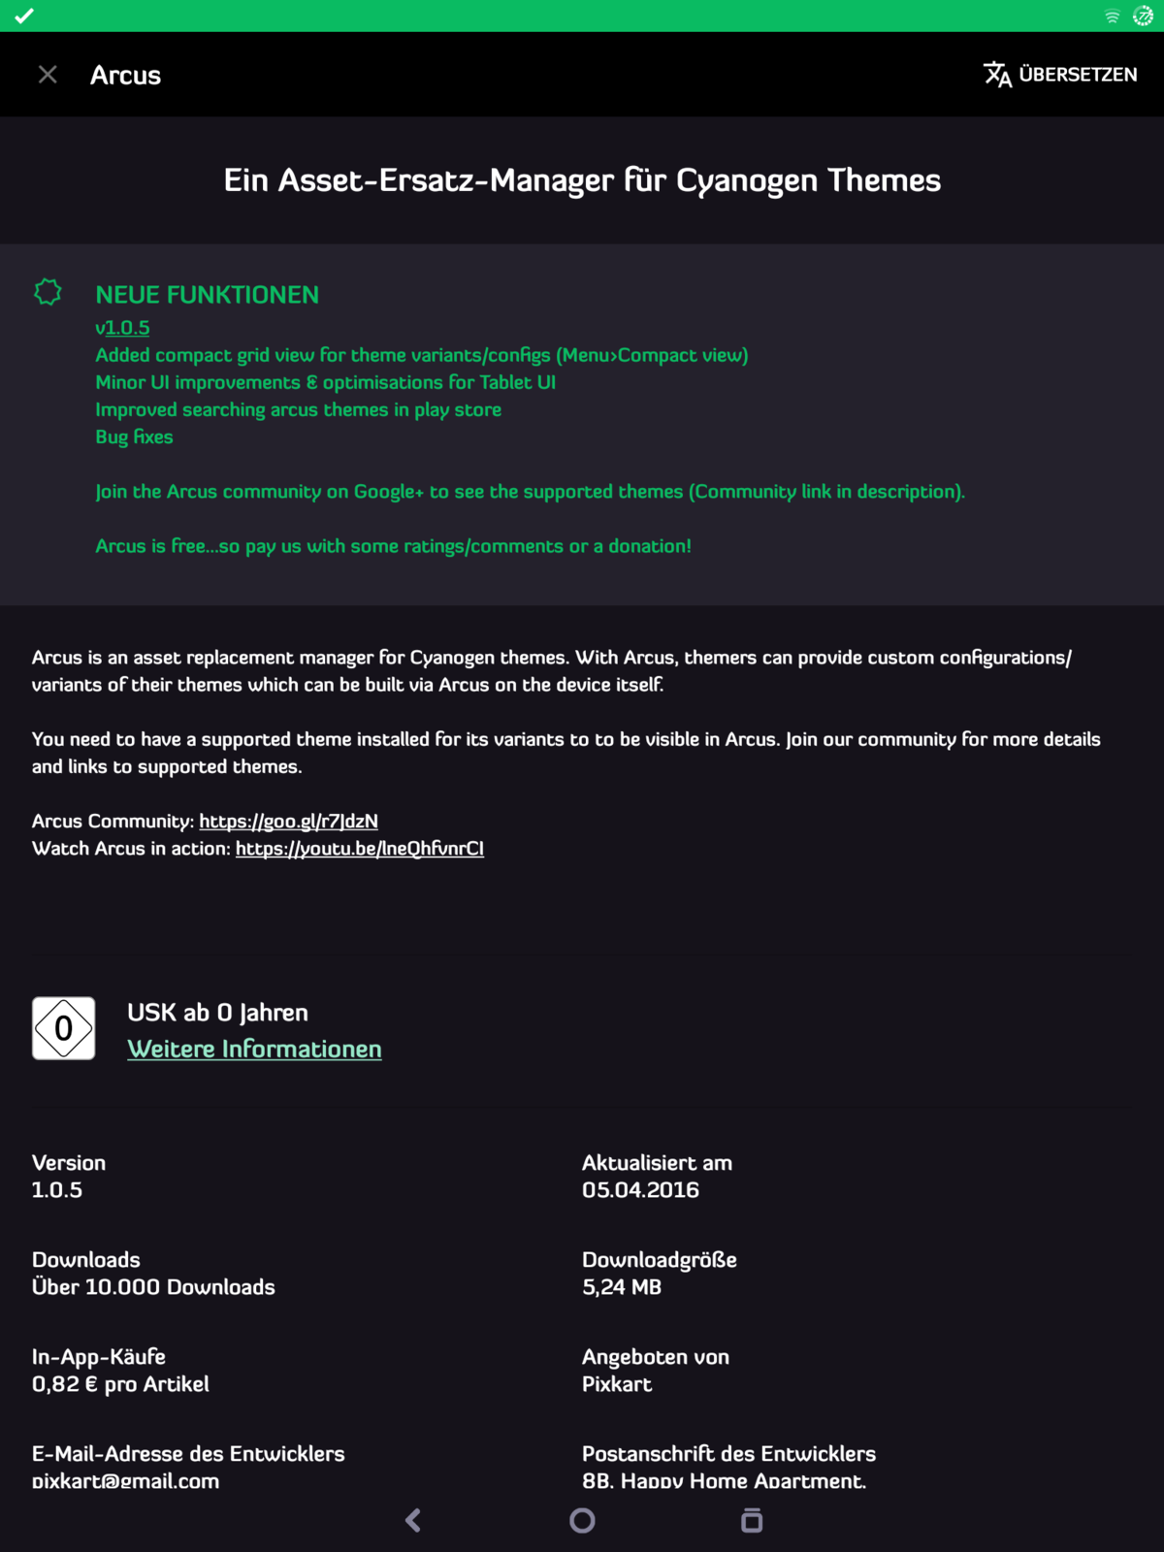Open the Arcus Community goo.gl link
The image size is (1164, 1552).
288,821
